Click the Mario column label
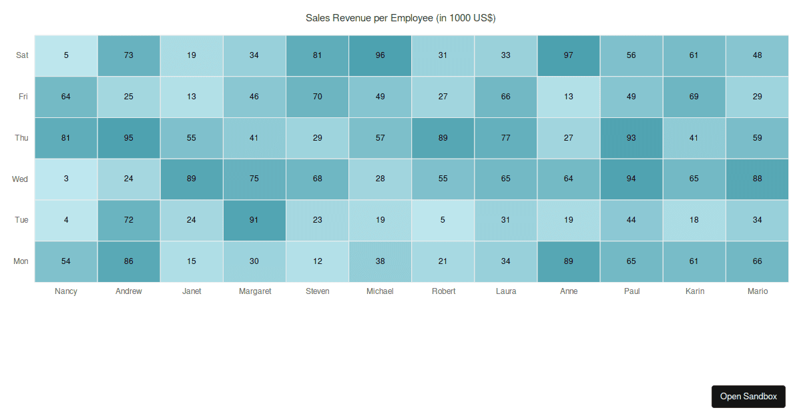The width and height of the screenshot is (801, 420). [757, 291]
